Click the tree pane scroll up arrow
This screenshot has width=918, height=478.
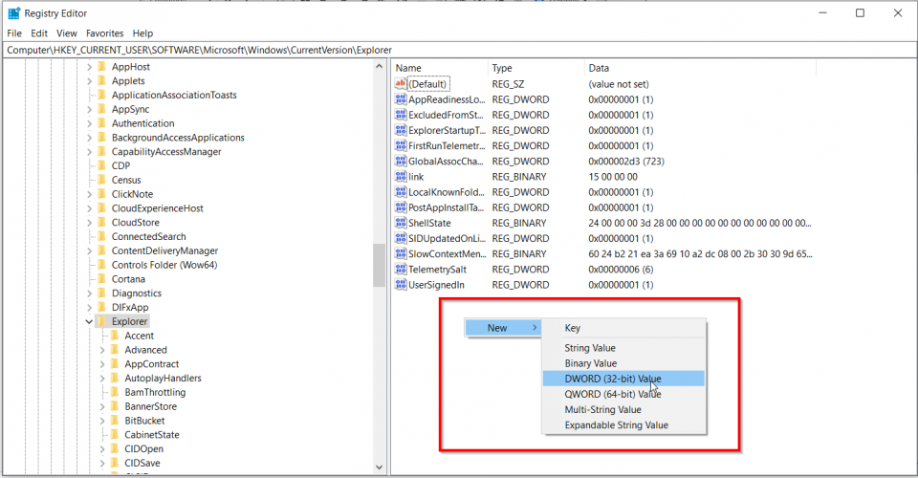[379, 67]
